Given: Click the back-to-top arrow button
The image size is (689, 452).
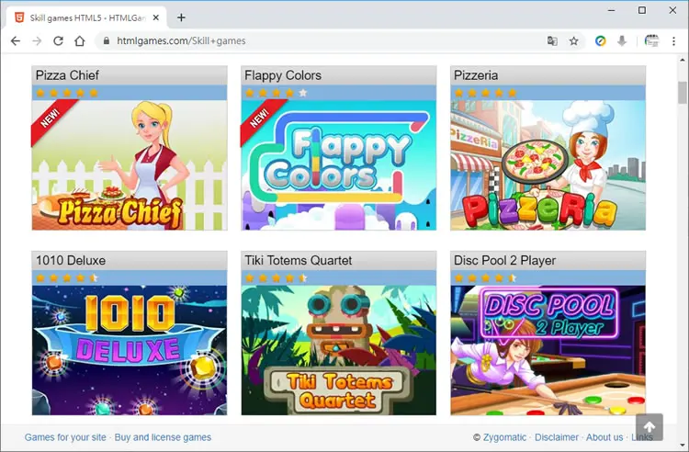Looking at the screenshot, I should [x=649, y=426].
